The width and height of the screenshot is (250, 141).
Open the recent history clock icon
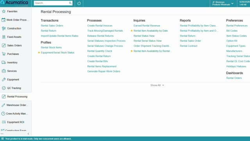(79, 3)
